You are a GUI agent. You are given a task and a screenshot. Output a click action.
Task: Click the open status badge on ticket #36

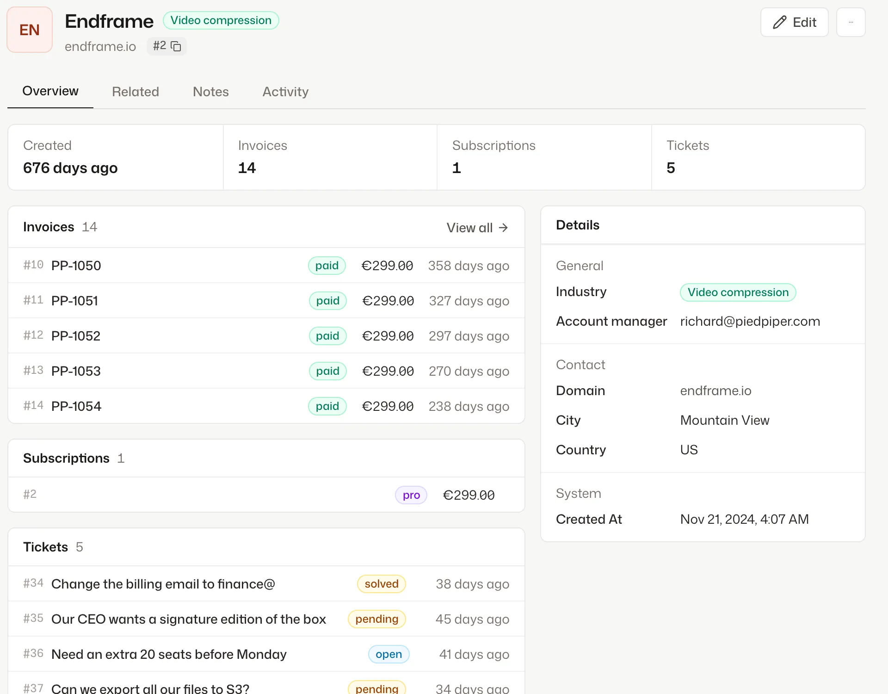(x=389, y=654)
